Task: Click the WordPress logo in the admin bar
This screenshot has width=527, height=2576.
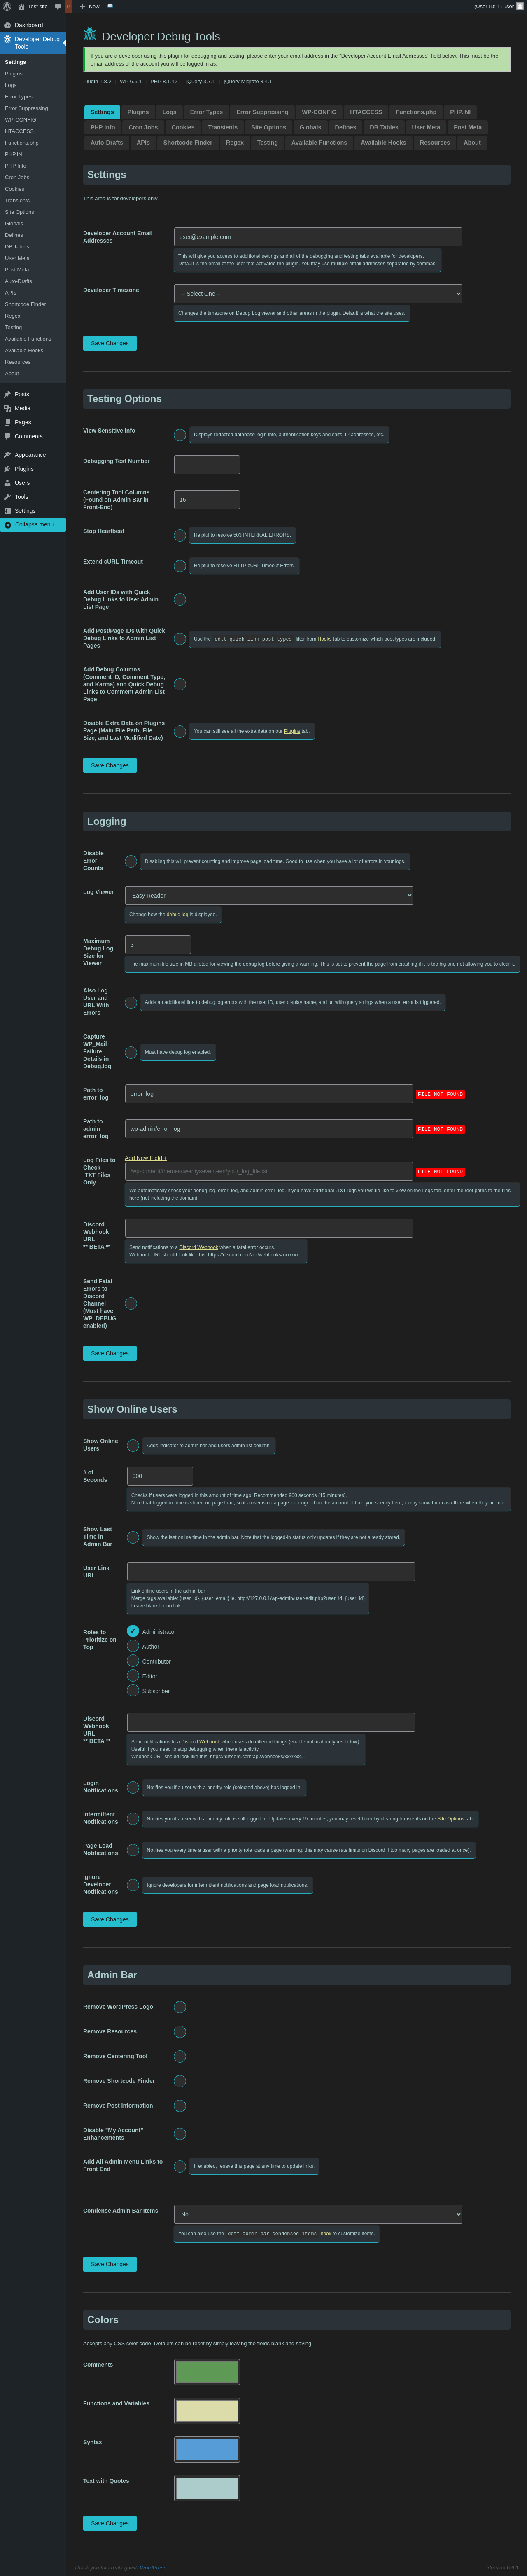Action: click(6, 6)
